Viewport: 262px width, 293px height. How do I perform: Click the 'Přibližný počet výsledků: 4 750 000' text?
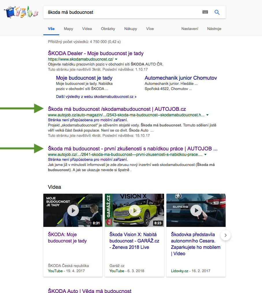[84, 42]
